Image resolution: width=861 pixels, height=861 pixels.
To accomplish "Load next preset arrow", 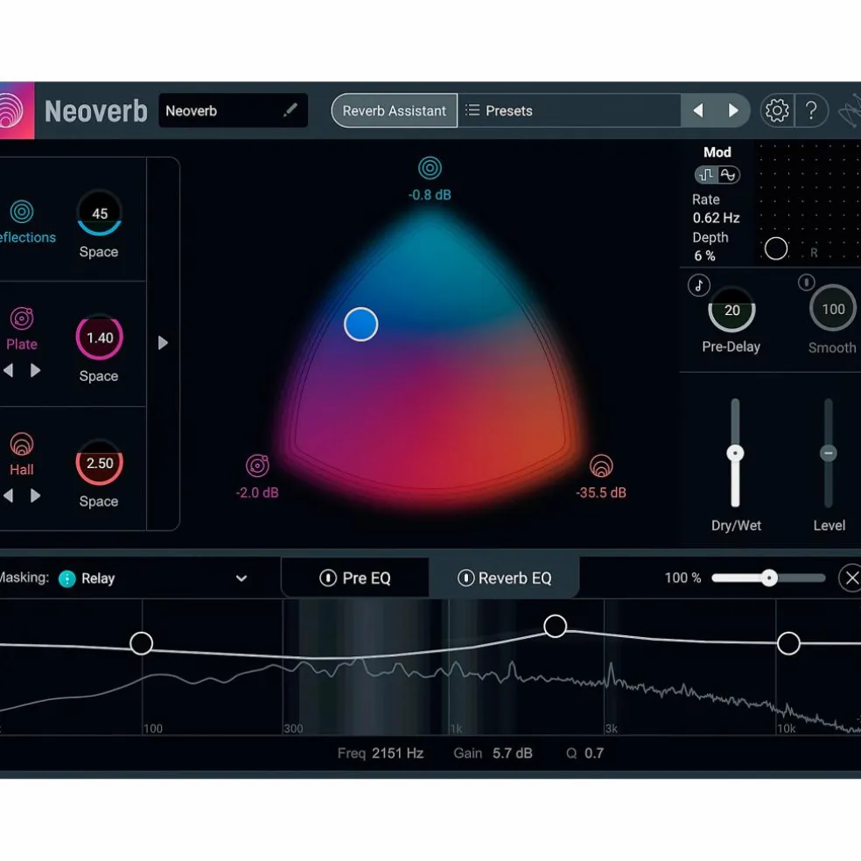I will click(x=733, y=110).
